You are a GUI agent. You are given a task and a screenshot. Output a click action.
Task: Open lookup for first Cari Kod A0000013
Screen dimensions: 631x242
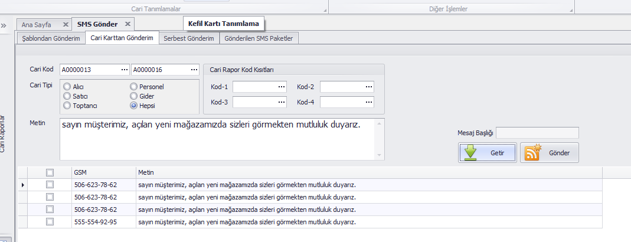tap(125, 70)
